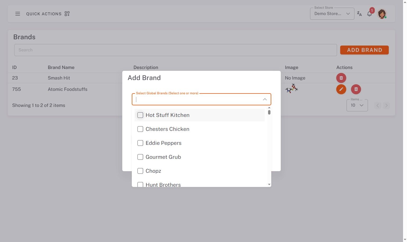Open the Select Store dropdown

coord(332,14)
